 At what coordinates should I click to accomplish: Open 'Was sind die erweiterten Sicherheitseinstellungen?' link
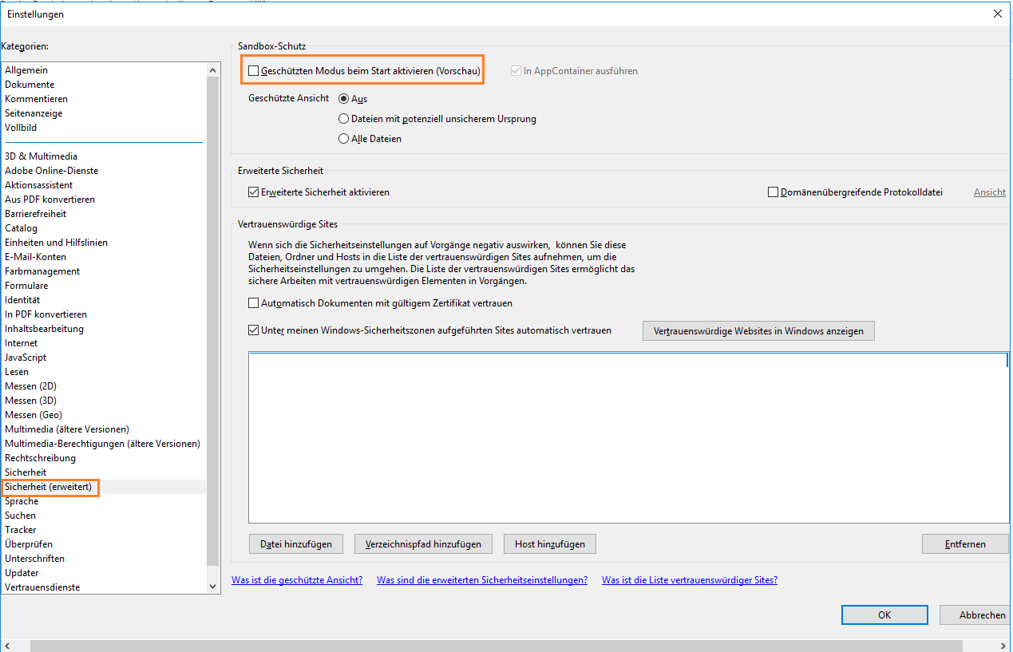(482, 580)
